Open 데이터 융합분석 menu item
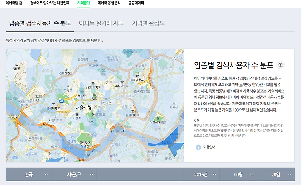This screenshot has width=301, height=185. pyautogui.click(x=109, y=3)
